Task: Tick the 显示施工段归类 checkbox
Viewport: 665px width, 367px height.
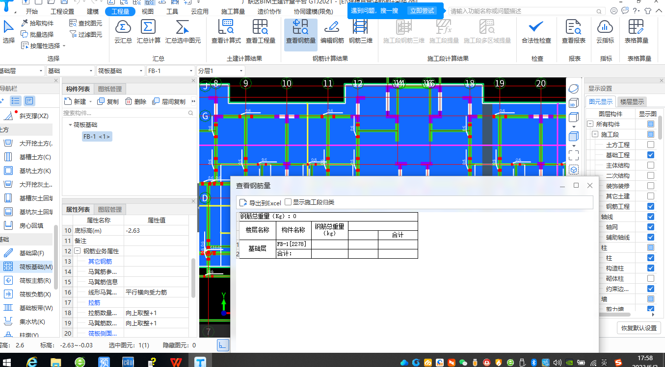Action: point(288,202)
